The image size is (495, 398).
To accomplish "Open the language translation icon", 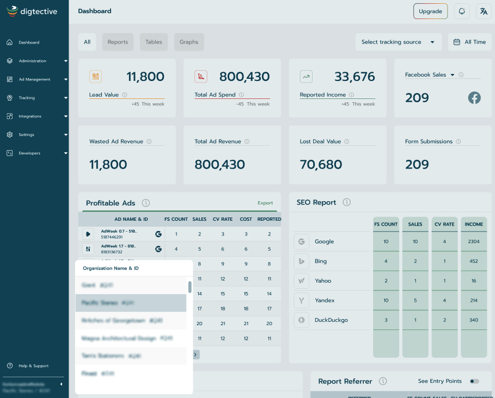I will coord(484,11).
